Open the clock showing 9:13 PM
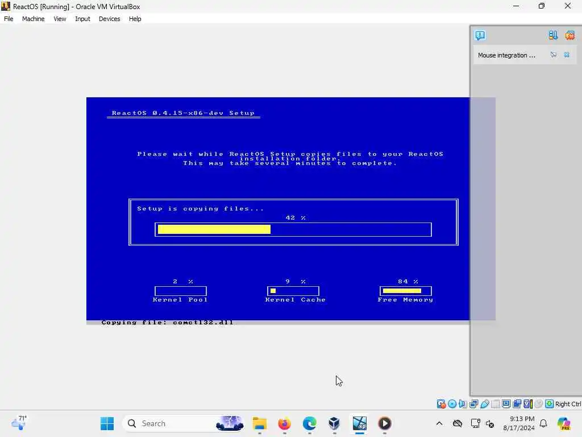 pos(519,423)
